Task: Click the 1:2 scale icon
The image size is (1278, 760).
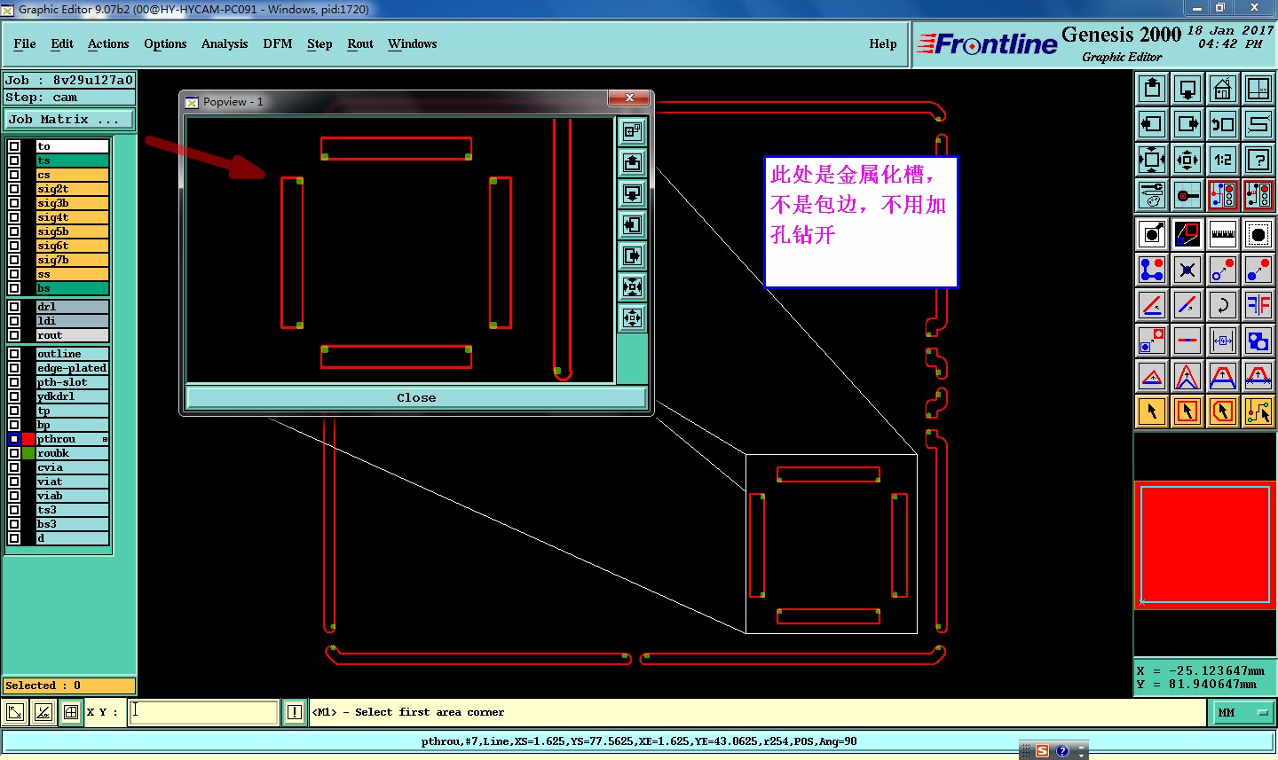Action: 1223,160
